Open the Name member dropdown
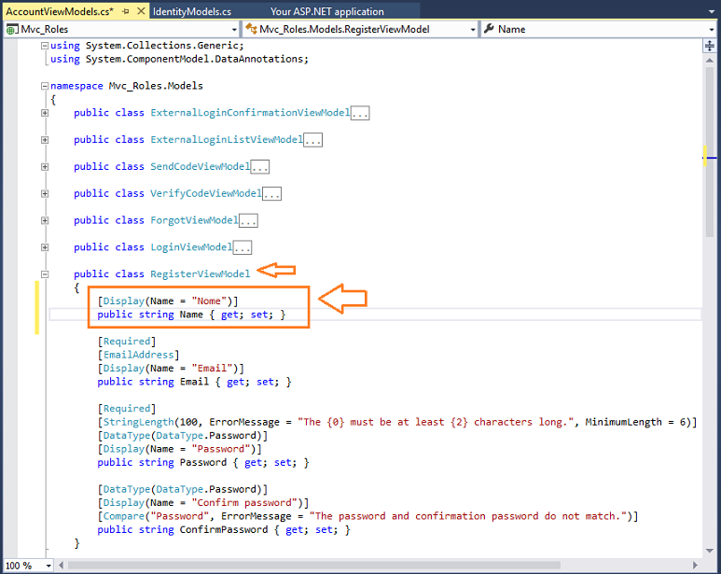 [x=712, y=30]
